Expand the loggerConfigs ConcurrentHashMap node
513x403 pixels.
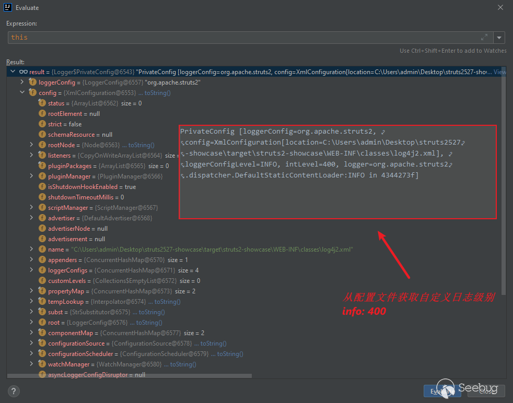click(x=31, y=270)
